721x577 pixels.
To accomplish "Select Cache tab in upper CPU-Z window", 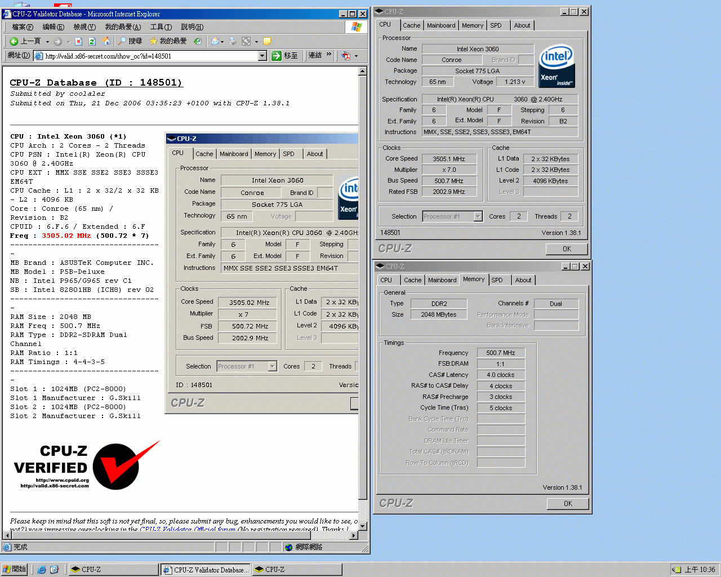I will pyautogui.click(x=411, y=25).
